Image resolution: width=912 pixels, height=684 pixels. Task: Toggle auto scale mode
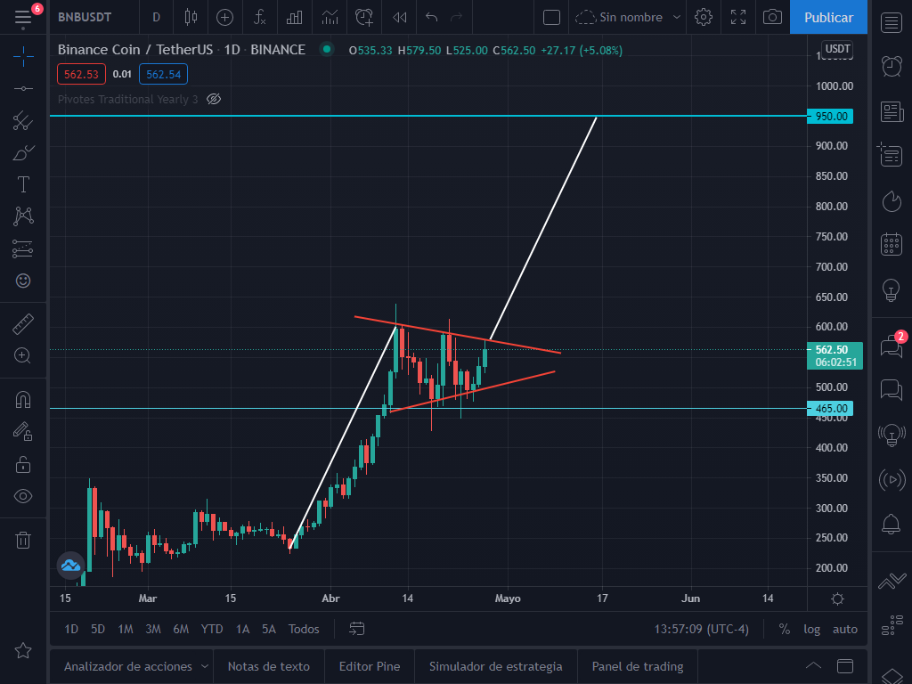coord(844,629)
